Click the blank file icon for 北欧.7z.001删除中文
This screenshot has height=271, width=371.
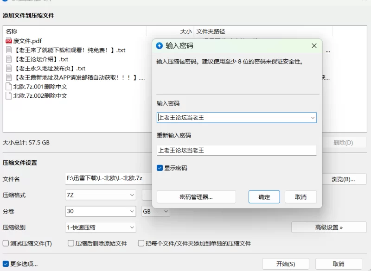(8, 87)
